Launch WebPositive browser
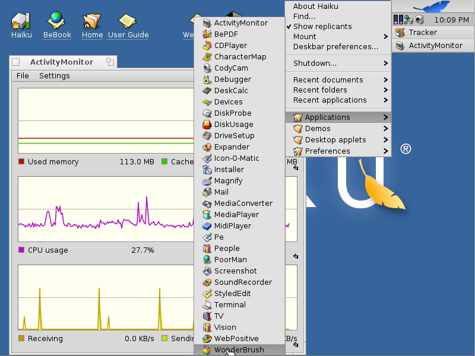The height and width of the screenshot is (356, 475). (239, 338)
